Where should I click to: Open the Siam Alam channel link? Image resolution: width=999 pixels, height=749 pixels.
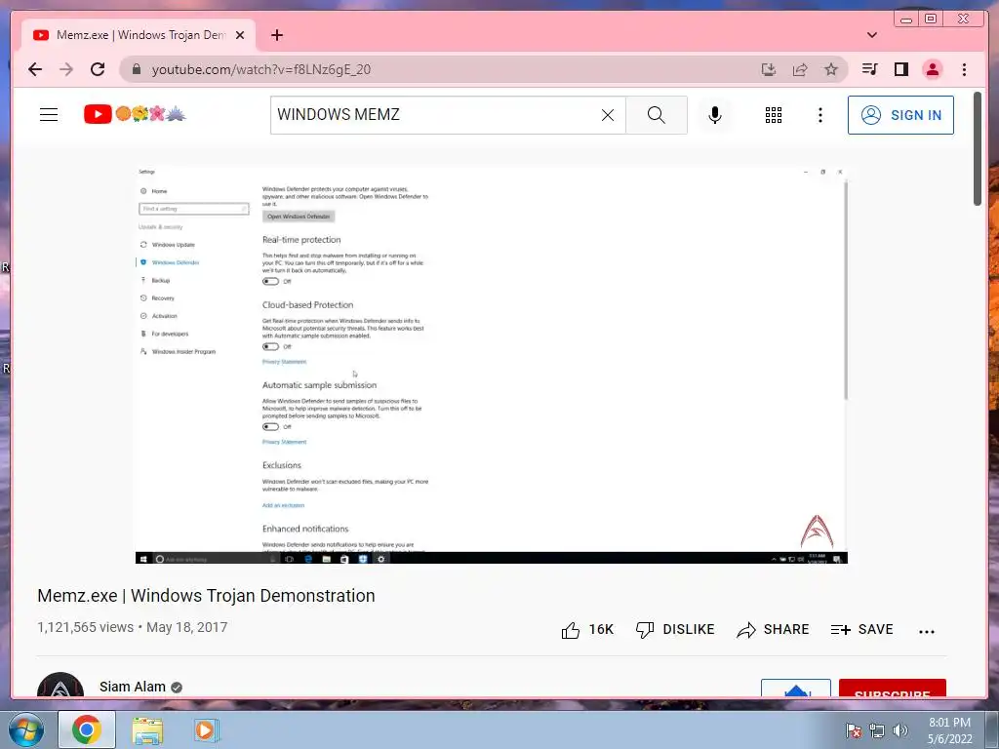pyautogui.click(x=133, y=687)
